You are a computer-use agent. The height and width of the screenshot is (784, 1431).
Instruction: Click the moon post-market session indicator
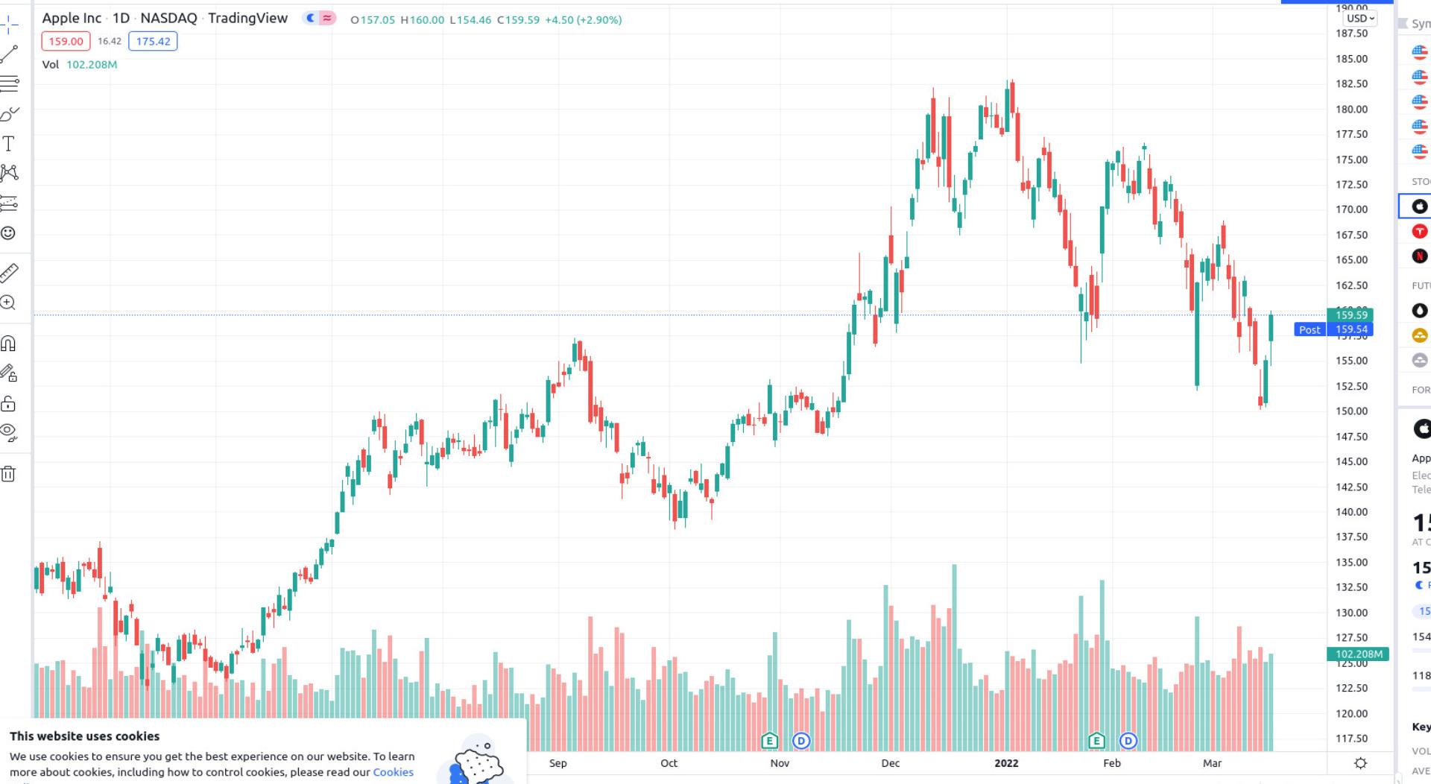tap(310, 18)
